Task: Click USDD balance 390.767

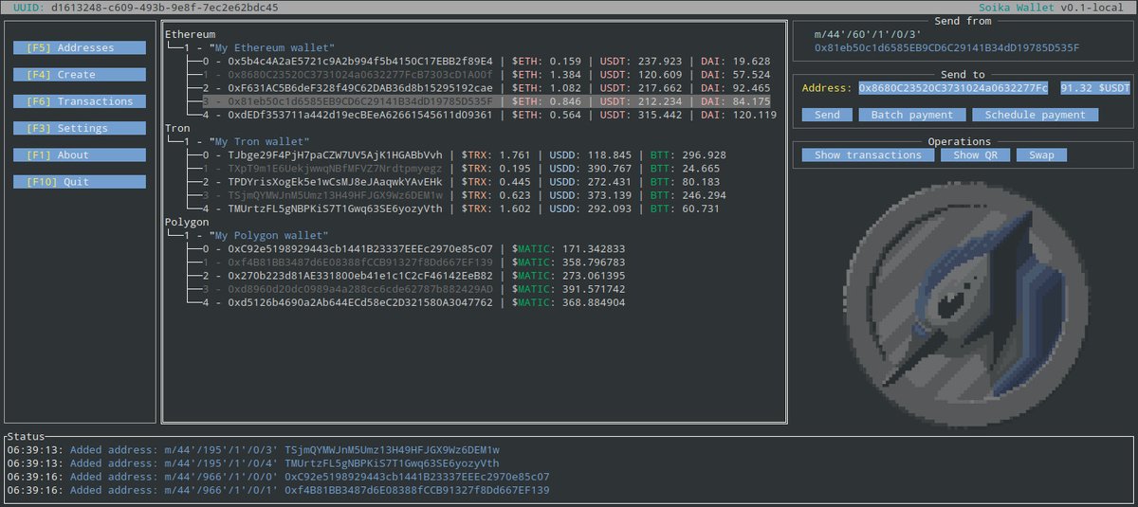Action: coord(610,168)
